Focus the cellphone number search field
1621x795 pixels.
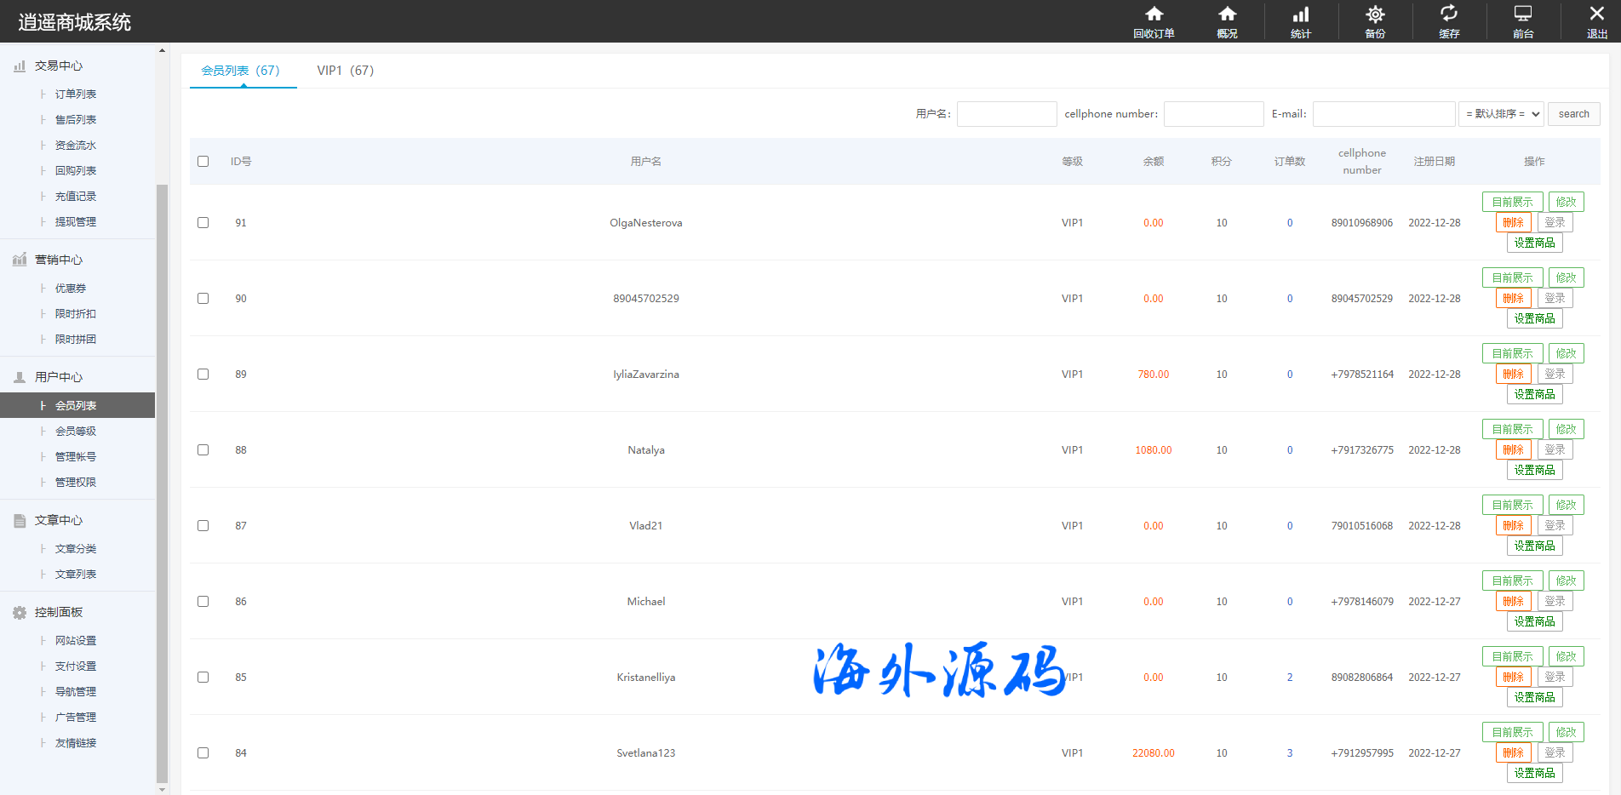point(1213,114)
